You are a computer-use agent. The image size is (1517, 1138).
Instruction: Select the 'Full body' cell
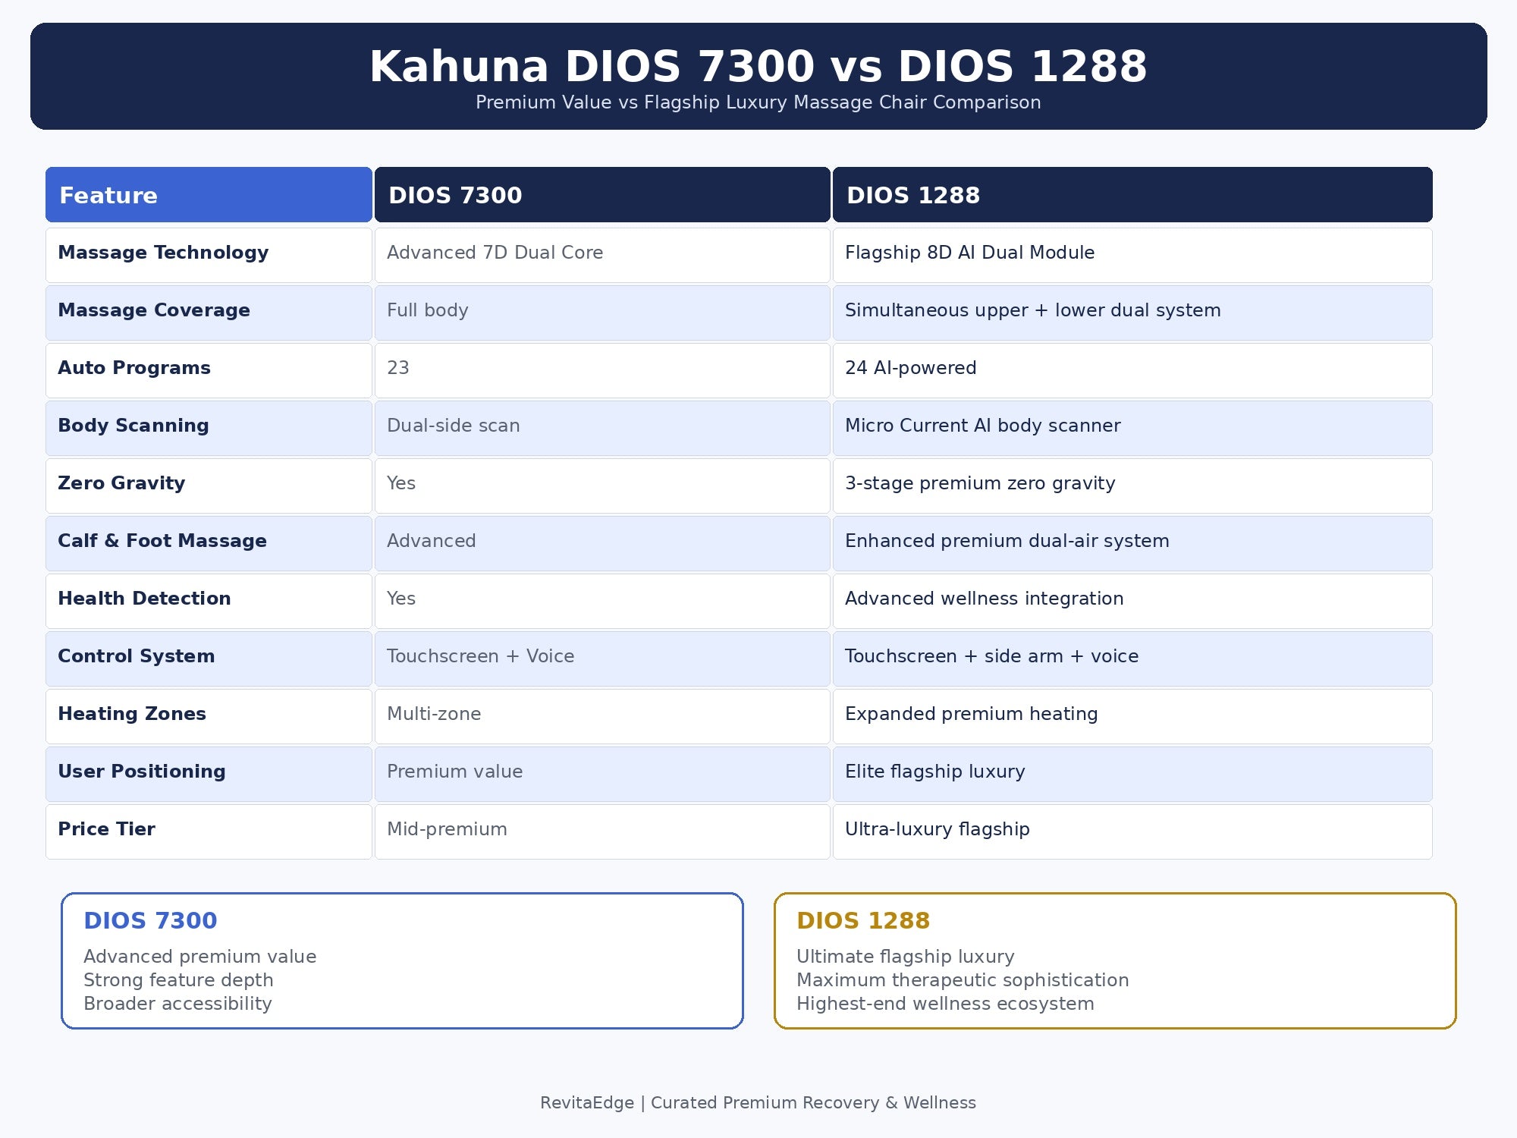click(602, 313)
